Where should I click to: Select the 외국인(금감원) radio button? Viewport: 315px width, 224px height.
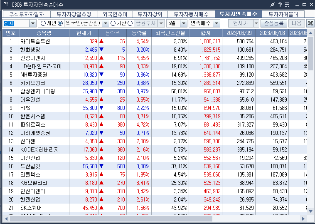pyautogui.click(x=60, y=23)
